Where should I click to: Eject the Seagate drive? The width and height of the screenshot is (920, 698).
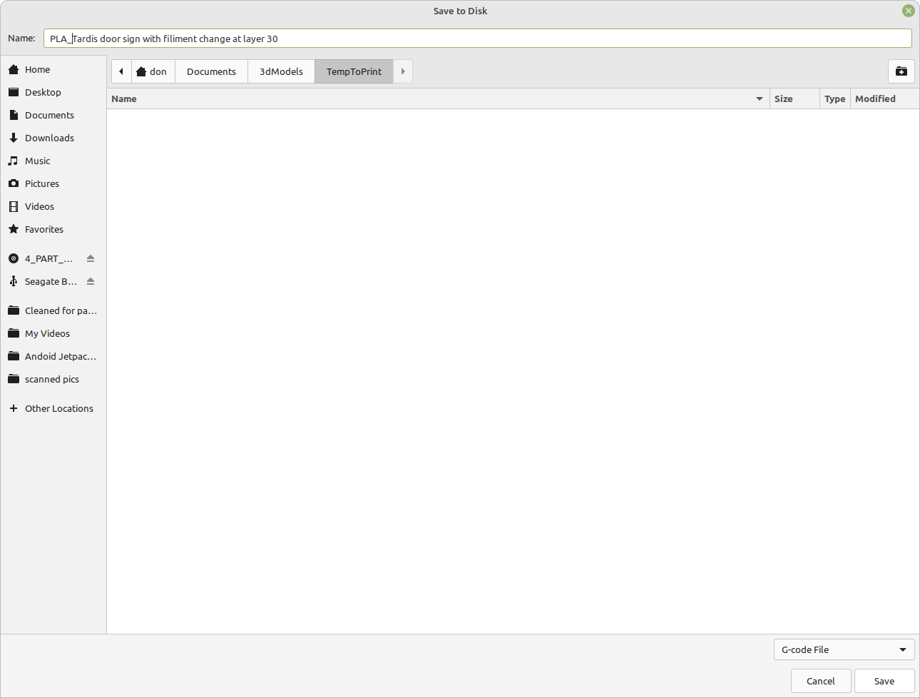click(90, 280)
